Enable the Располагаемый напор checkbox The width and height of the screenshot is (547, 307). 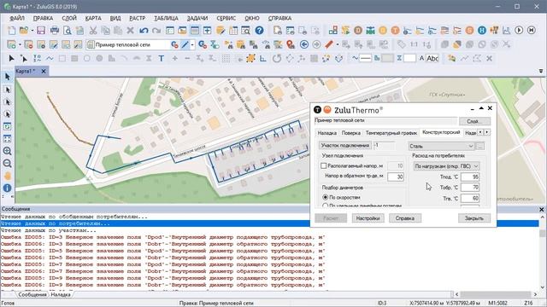click(x=324, y=166)
